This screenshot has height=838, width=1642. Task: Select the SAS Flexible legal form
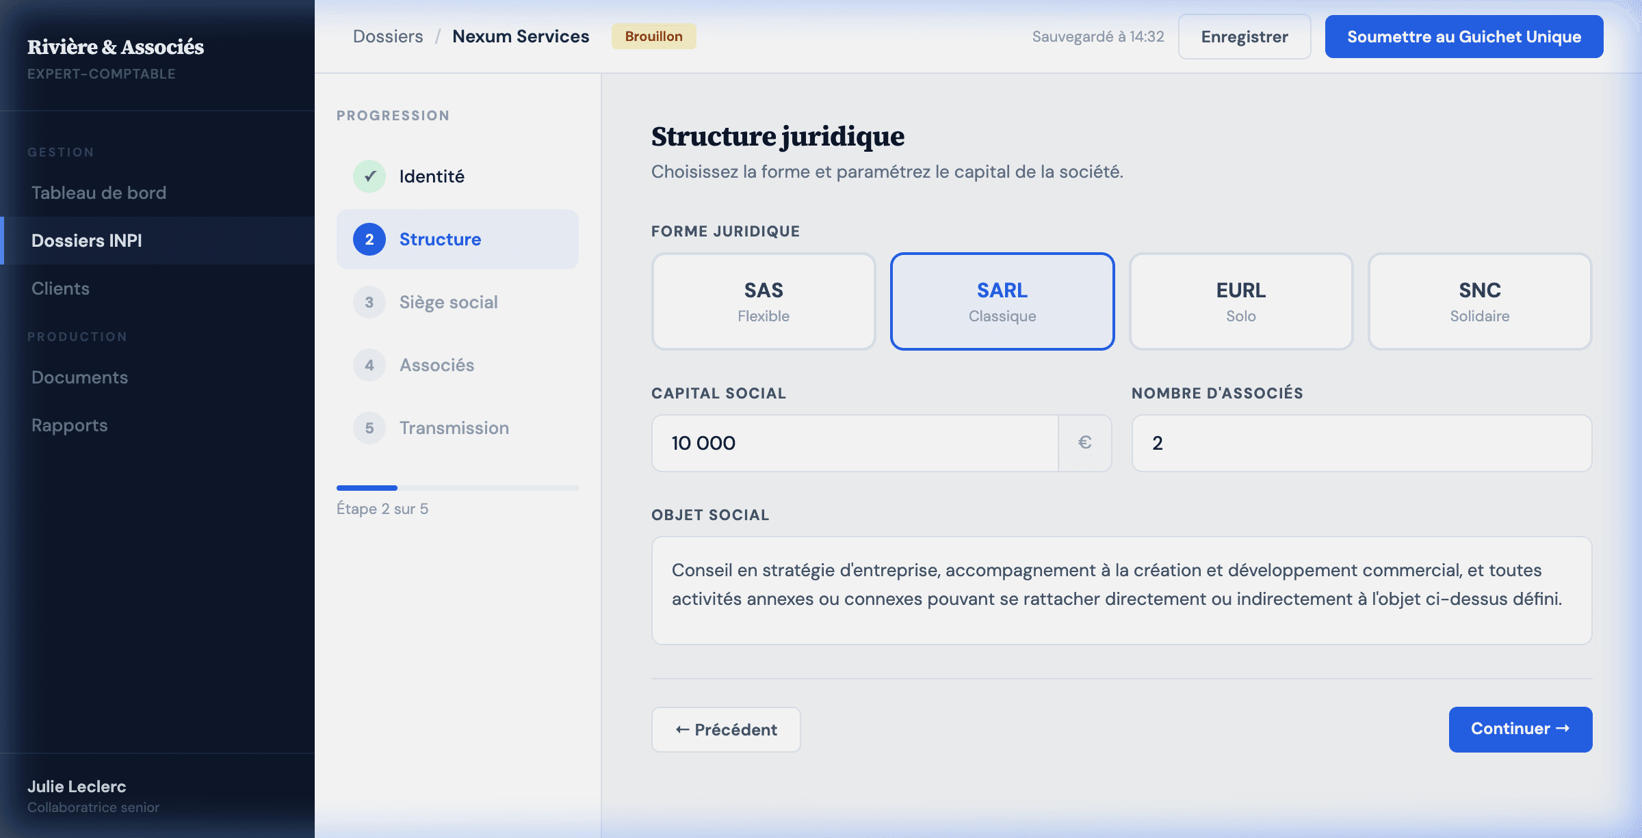point(763,301)
